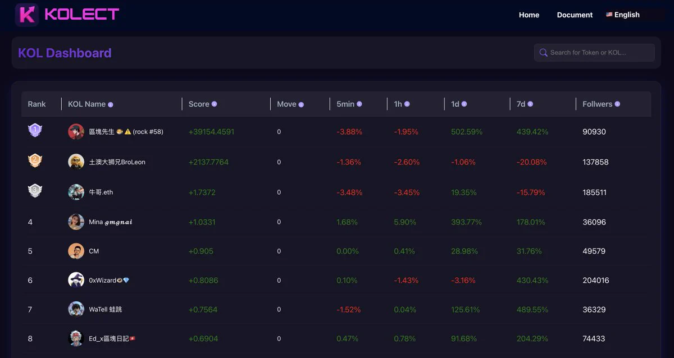The height and width of the screenshot is (358, 674).
Task: Sort by the Follwers column header
Action: click(597, 104)
